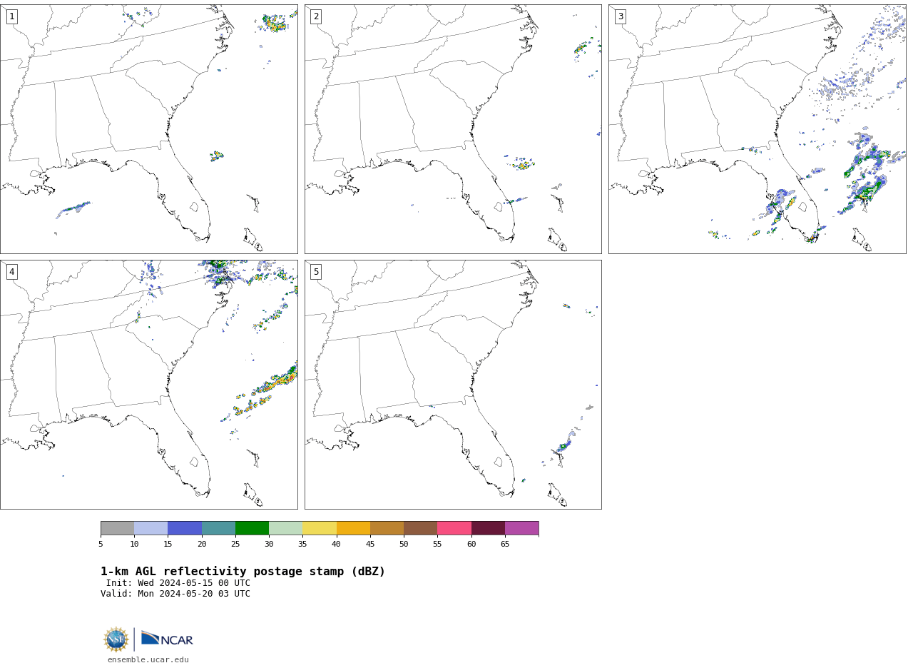
Task: Click the panel number 1 label box
Action: pyautogui.click(x=11, y=16)
